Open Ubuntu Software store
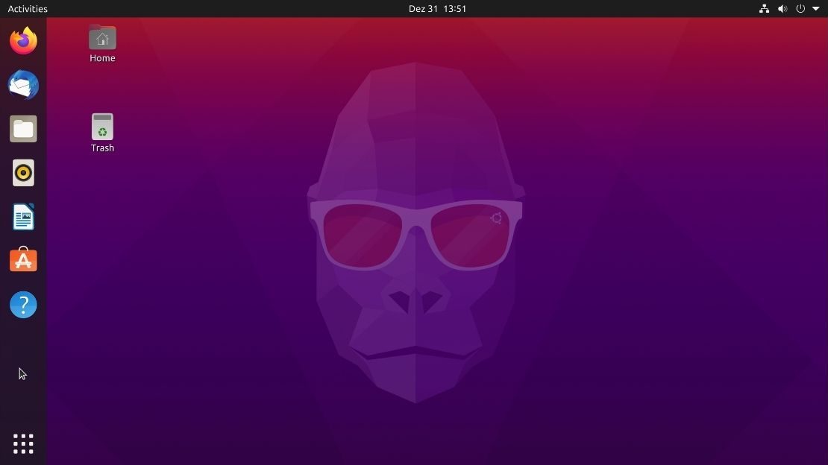 pyautogui.click(x=23, y=261)
